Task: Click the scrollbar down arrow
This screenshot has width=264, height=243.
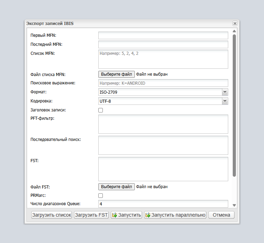Action: tap(234, 205)
